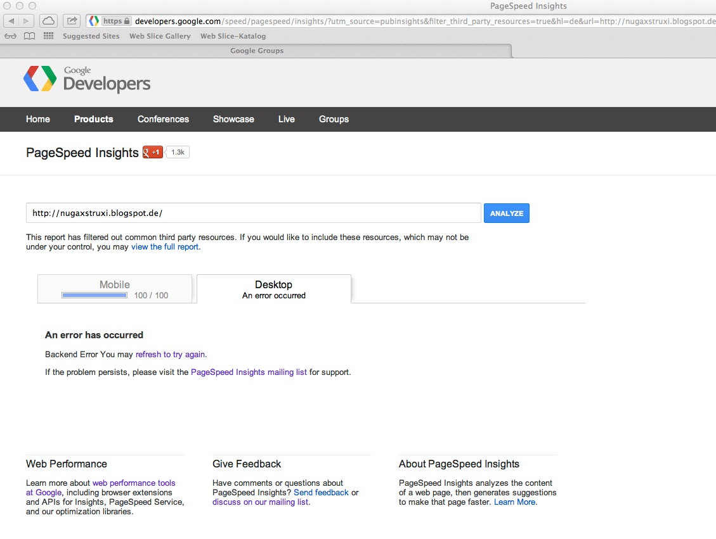This screenshot has height=539, width=716.
Task: Click the browser forward arrow button
Action: (26, 21)
